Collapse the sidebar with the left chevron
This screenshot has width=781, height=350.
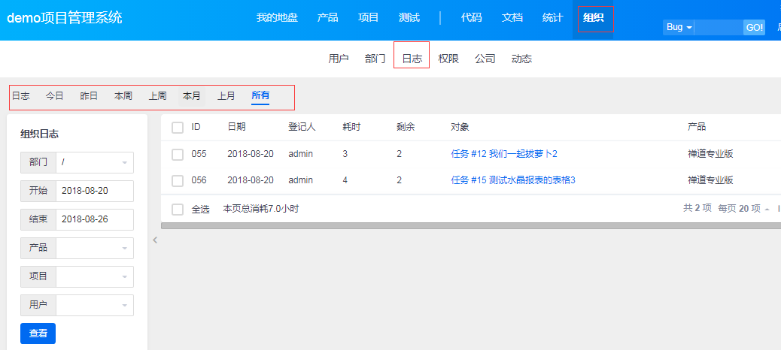(155, 240)
